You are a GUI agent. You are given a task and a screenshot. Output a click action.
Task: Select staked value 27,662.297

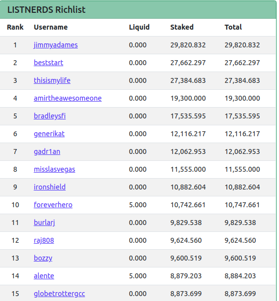coord(188,63)
